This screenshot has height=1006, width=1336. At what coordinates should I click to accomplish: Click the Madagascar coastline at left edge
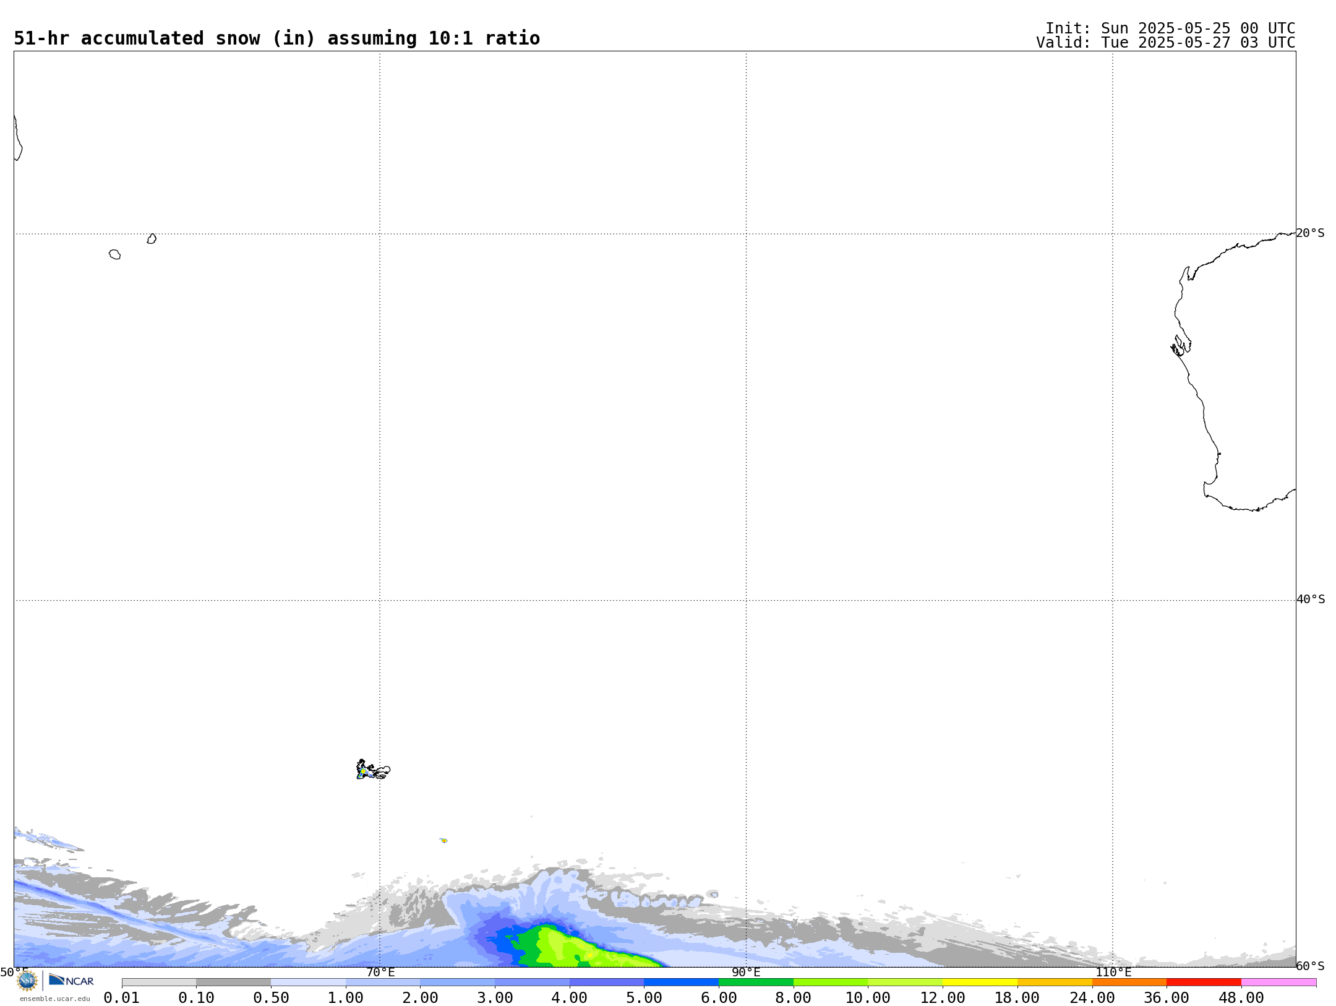(x=17, y=138)
